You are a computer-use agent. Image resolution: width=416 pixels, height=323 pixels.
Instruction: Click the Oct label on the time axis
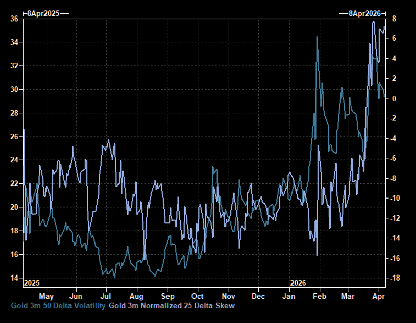click(x=197, y=295)
